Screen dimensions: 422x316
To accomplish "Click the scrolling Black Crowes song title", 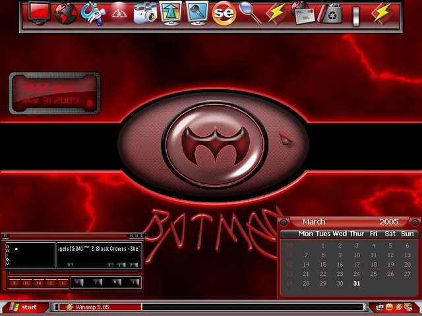I will tap(98, 249).
